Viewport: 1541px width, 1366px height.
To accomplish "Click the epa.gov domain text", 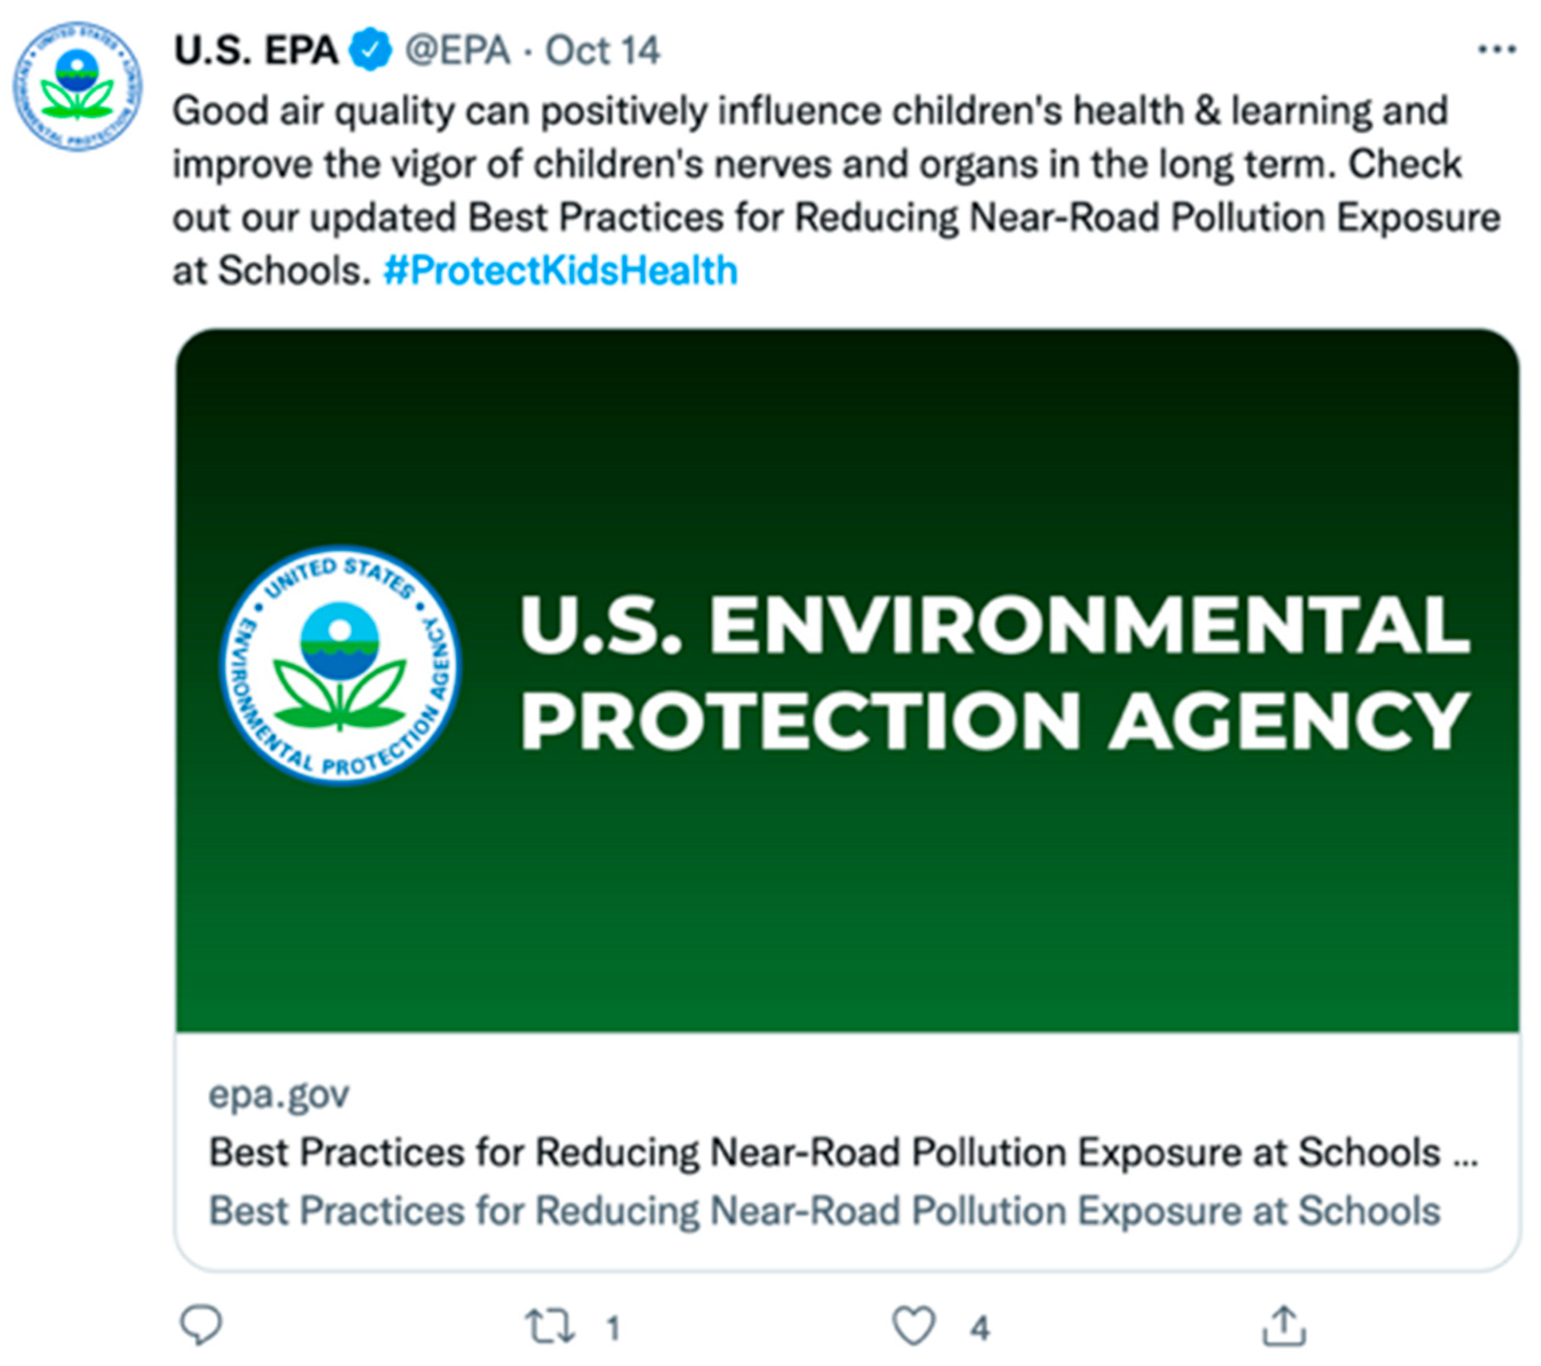I will click(279, 1094).
